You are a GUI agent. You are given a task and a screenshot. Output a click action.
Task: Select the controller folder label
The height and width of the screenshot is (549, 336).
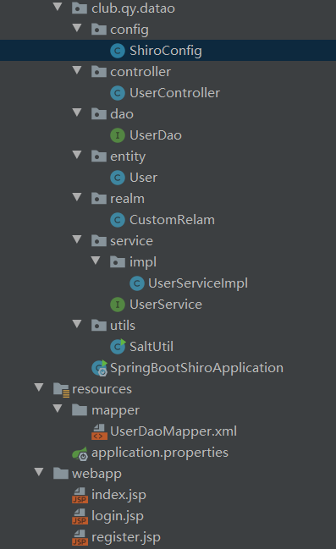[140, 72]
